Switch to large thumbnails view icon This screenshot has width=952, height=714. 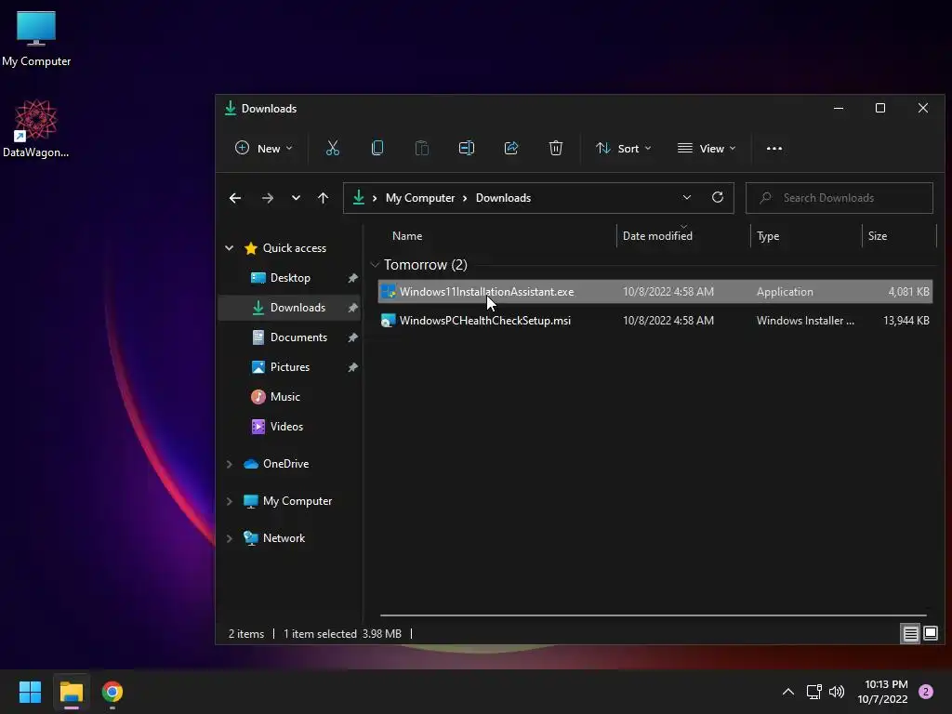(x=930, y=634)
